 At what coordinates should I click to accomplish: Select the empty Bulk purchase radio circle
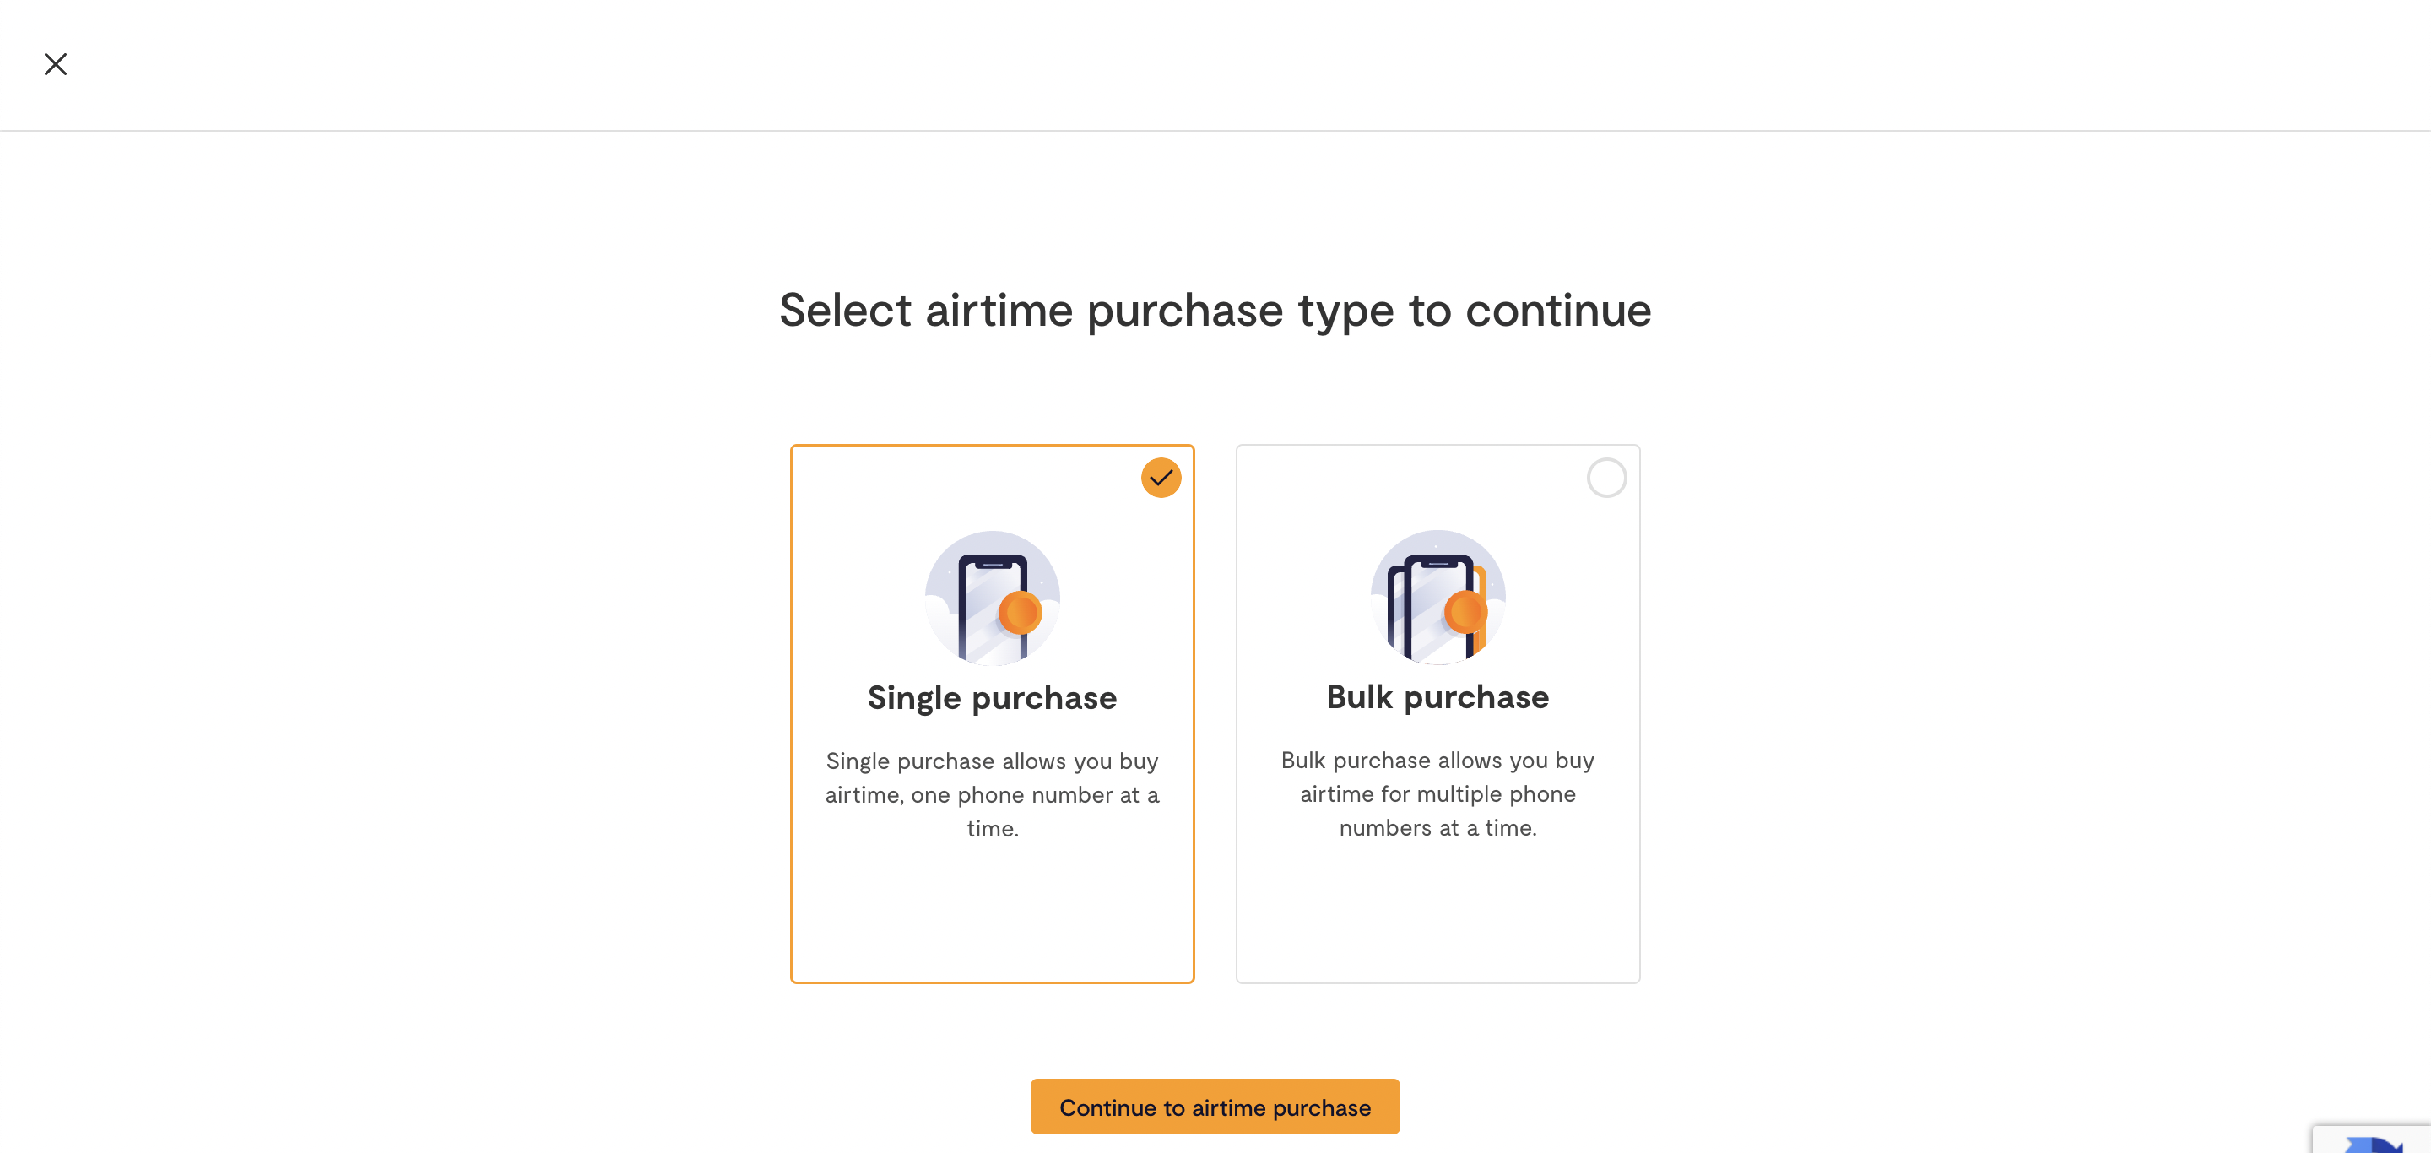[x=1606, y=478]
